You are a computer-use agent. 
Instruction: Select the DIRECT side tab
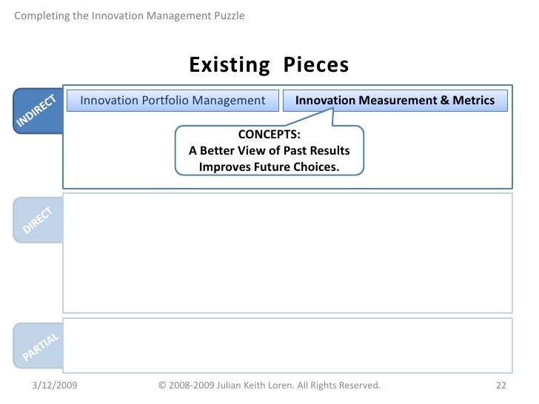click(x=38, y=220)
